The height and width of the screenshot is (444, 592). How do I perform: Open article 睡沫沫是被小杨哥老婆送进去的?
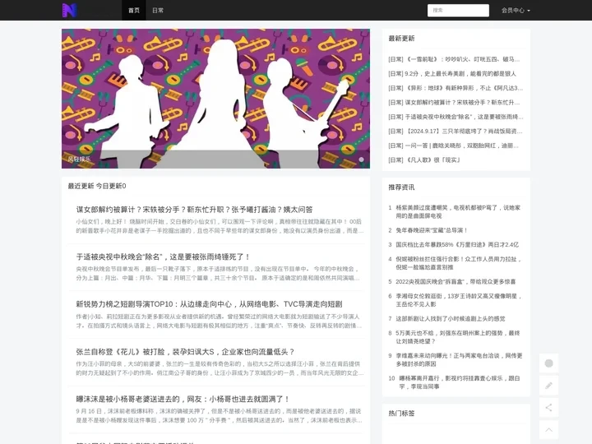pos(183,399)
